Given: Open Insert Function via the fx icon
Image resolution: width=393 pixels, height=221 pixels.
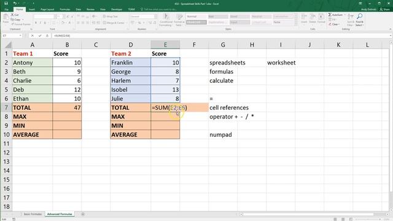Looking at the screenshot, I should point(47,36).
